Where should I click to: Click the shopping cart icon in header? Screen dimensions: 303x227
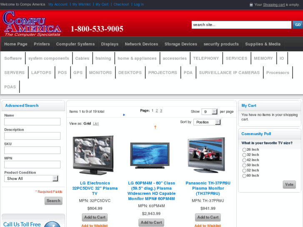[x=251, y=5]
